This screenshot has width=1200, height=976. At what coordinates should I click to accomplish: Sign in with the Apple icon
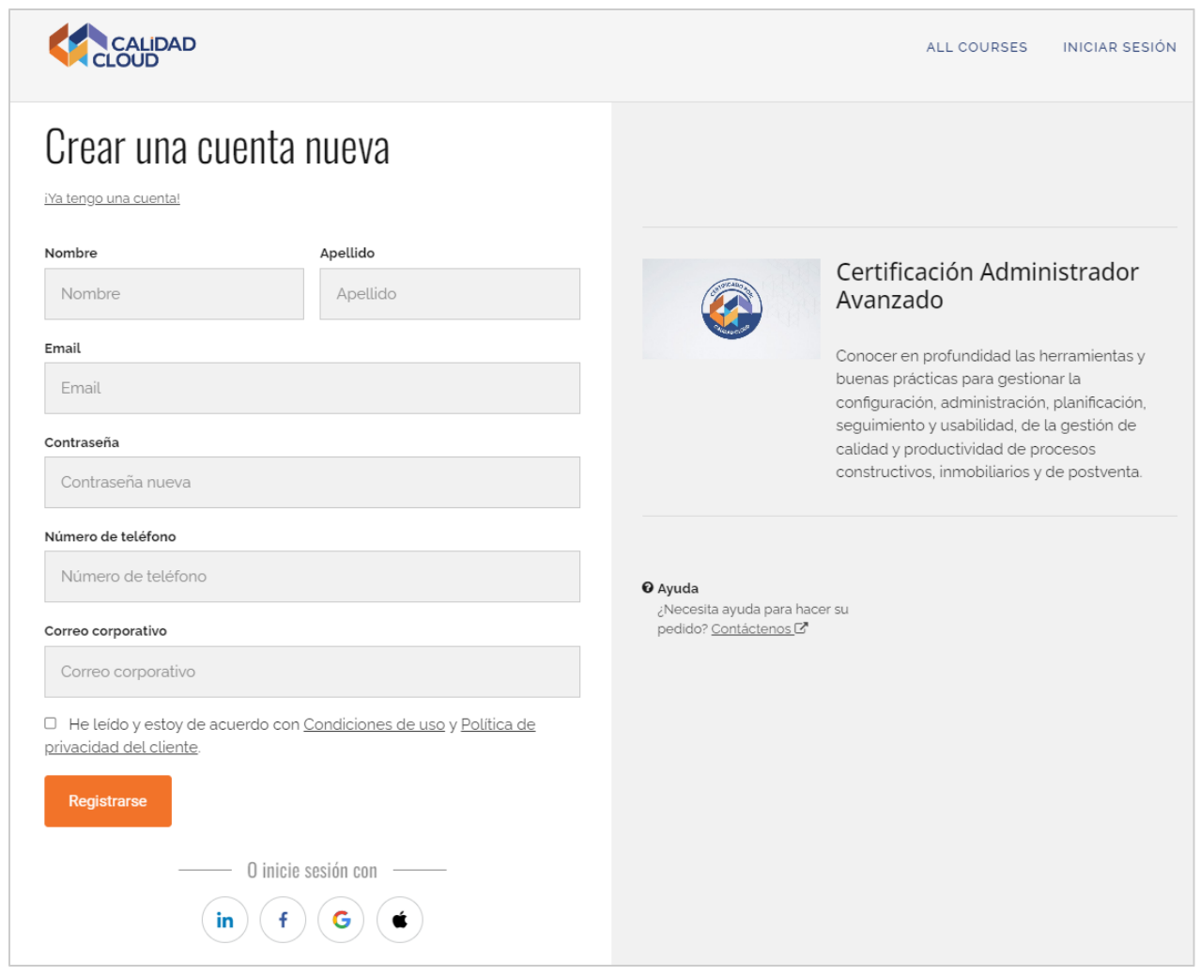pyautogui.click(x=400, y=919)
